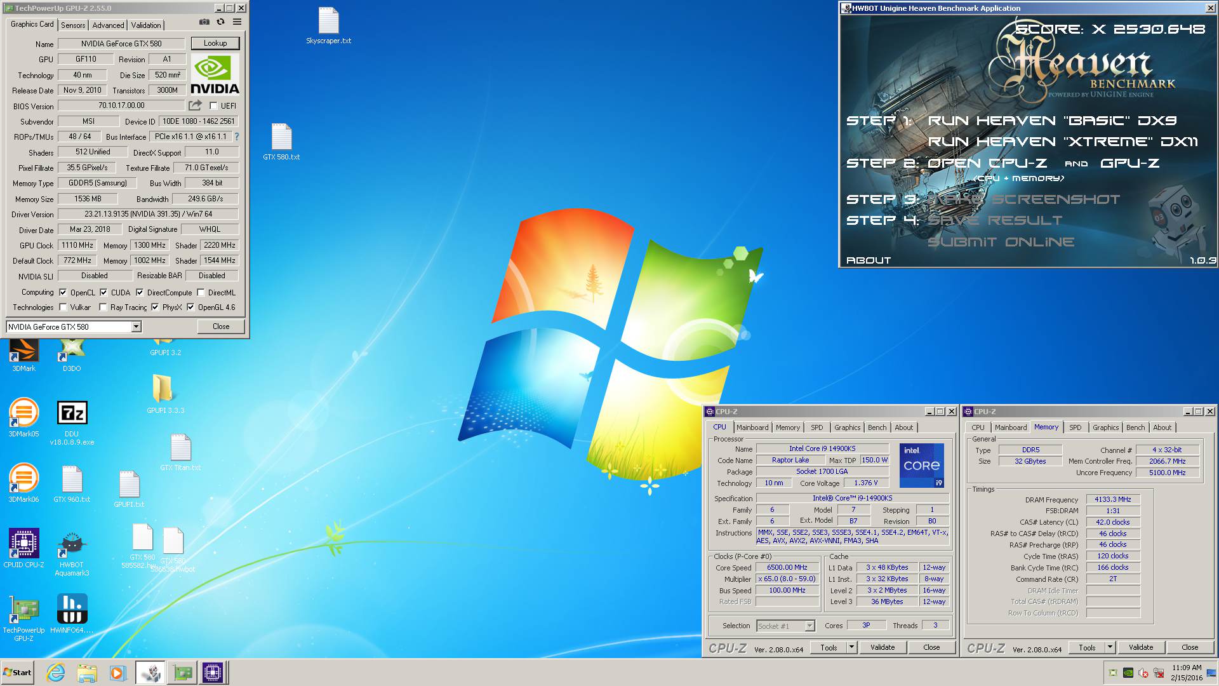Toggle PhysX checkbox
This screenshot has width=1219, height=686.
(x=155, y=307)
